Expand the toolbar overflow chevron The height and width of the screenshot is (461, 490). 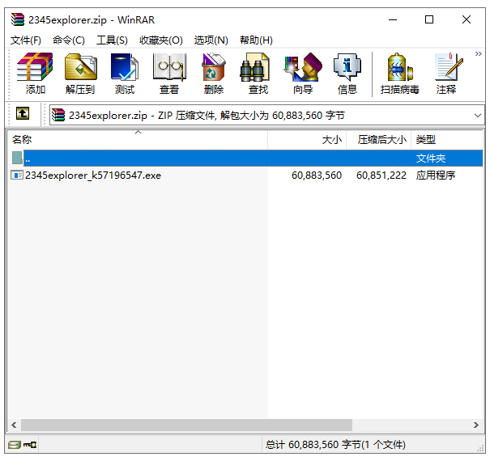click(478, 54)
